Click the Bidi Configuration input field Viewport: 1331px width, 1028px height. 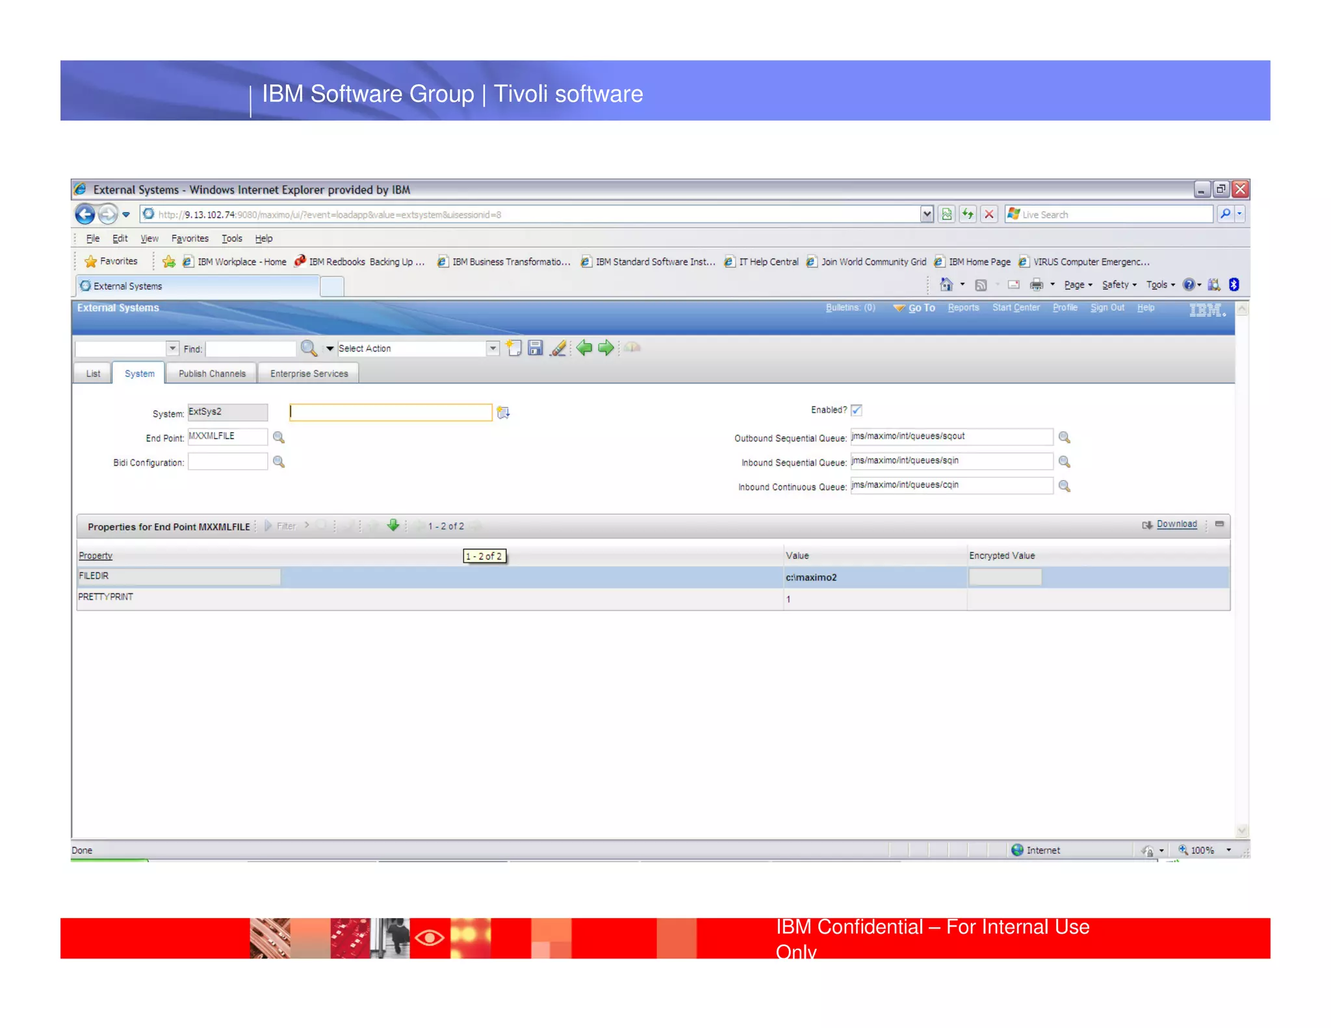point(227,461)
